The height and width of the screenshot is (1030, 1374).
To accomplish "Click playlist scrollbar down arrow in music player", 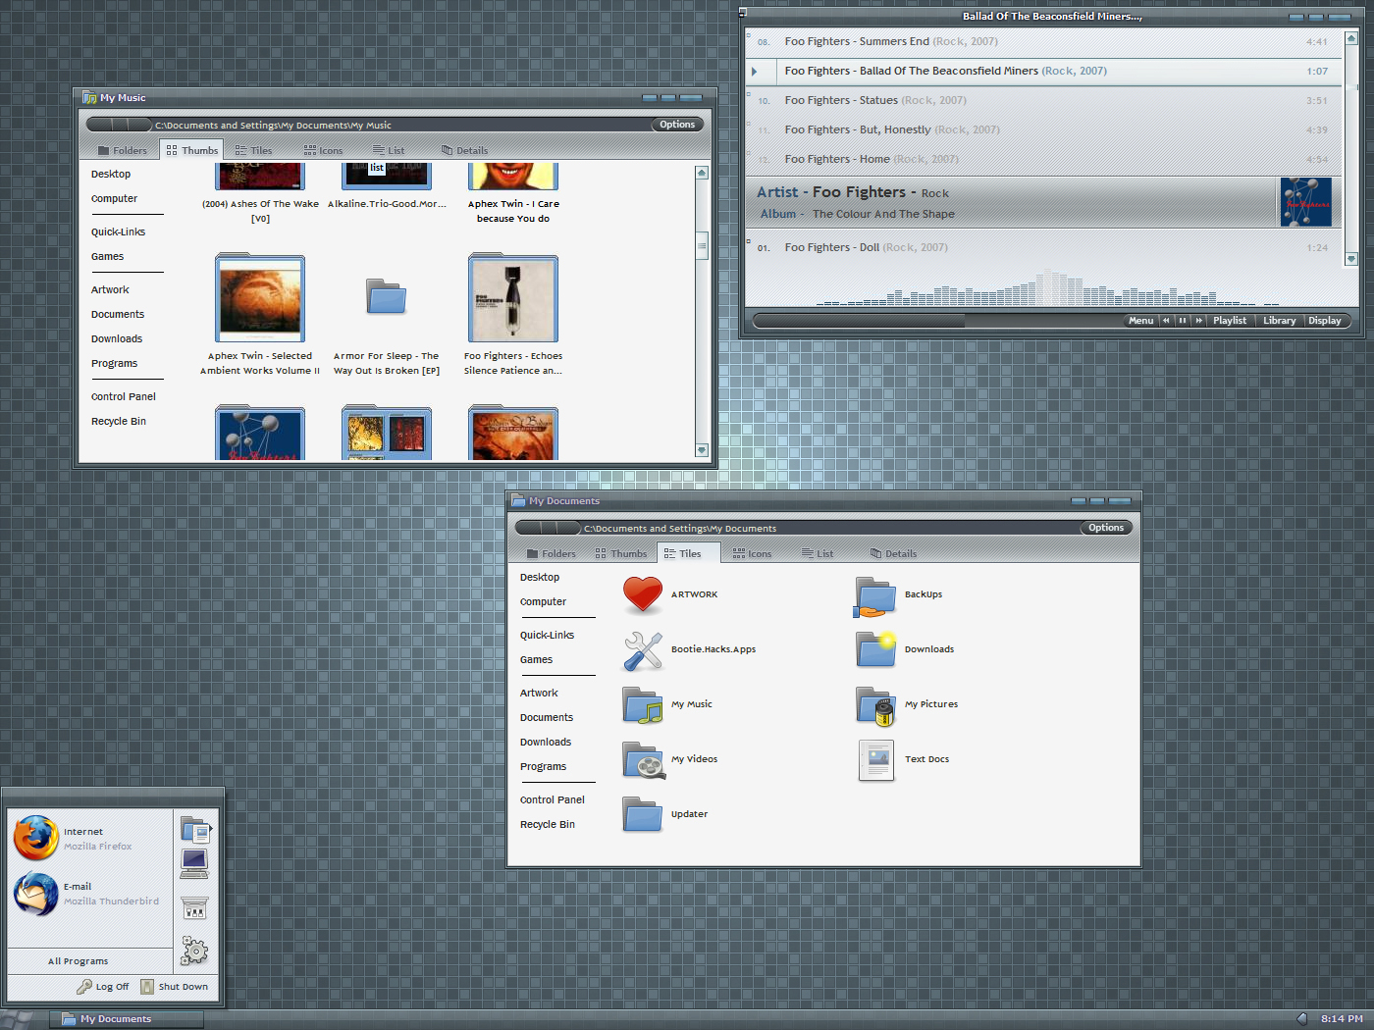I will [x=1351, y=260].
